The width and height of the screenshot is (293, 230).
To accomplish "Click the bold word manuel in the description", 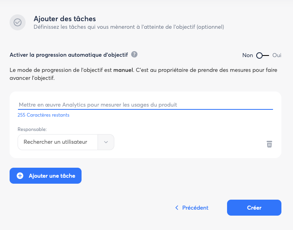I will tap(123, 70).
